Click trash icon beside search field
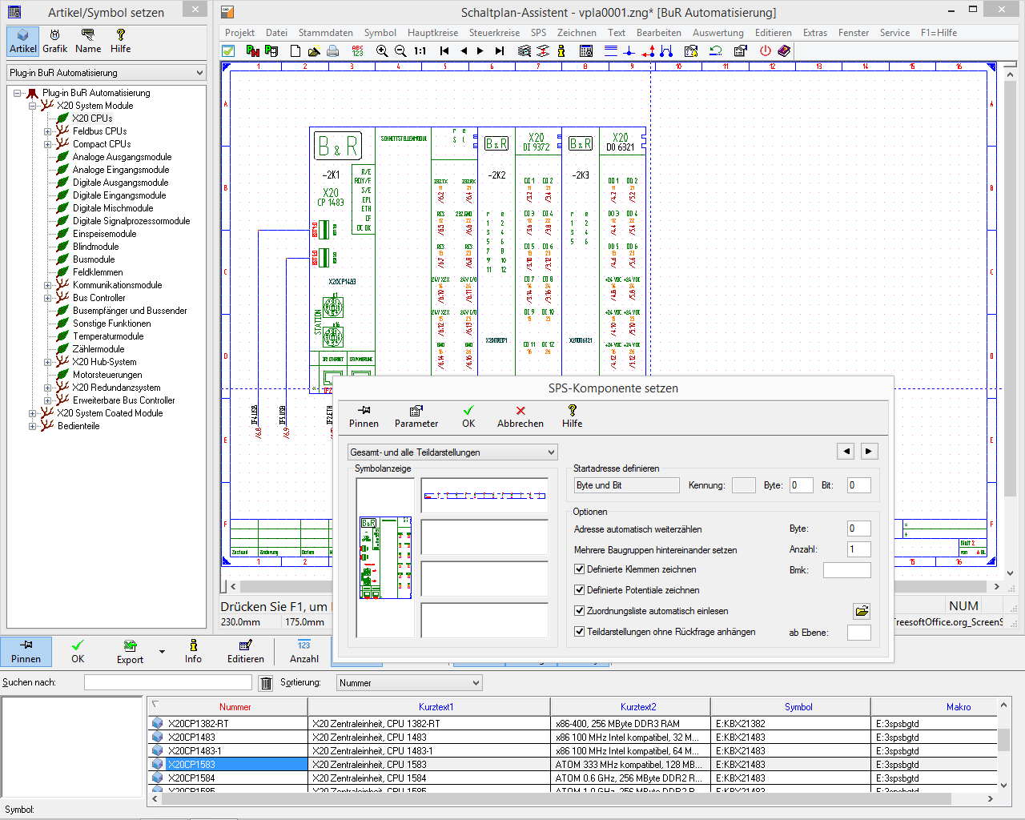Image resolution: width=1025 pixels, height=820 pixels. click(x=267, y=683)
